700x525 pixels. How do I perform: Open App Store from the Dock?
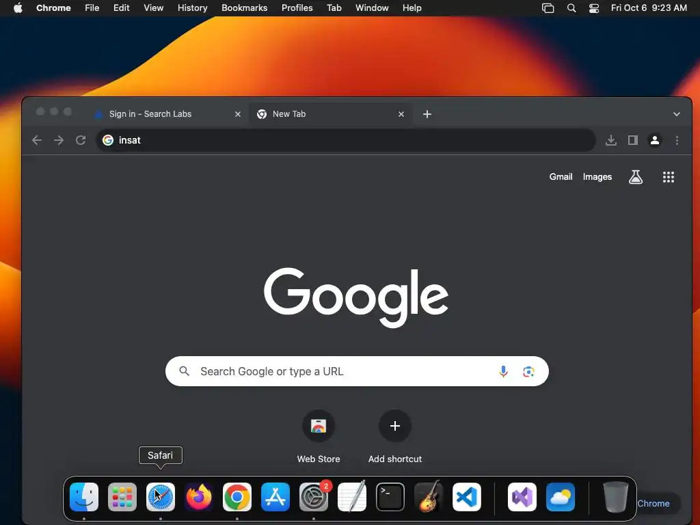[275, 497]
